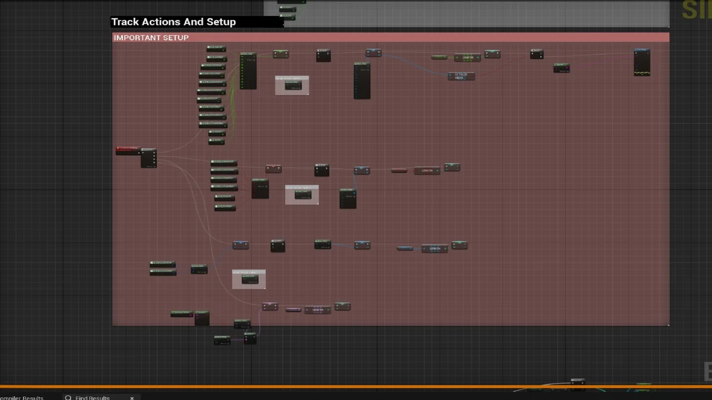Select the IS VALID INDEX node

(x=461, y=76)
